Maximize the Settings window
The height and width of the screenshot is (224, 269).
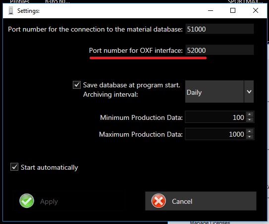point(233,10)
